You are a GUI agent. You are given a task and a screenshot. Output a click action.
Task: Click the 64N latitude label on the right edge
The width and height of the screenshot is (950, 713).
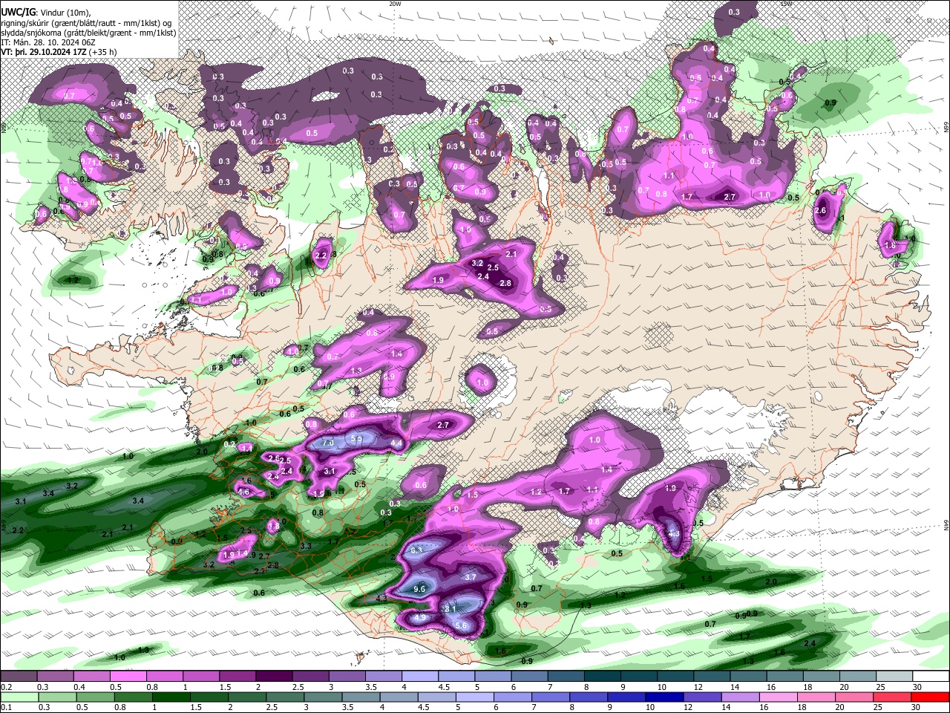point(946,524)
